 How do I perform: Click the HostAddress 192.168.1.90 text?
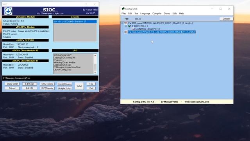[16, 44]
